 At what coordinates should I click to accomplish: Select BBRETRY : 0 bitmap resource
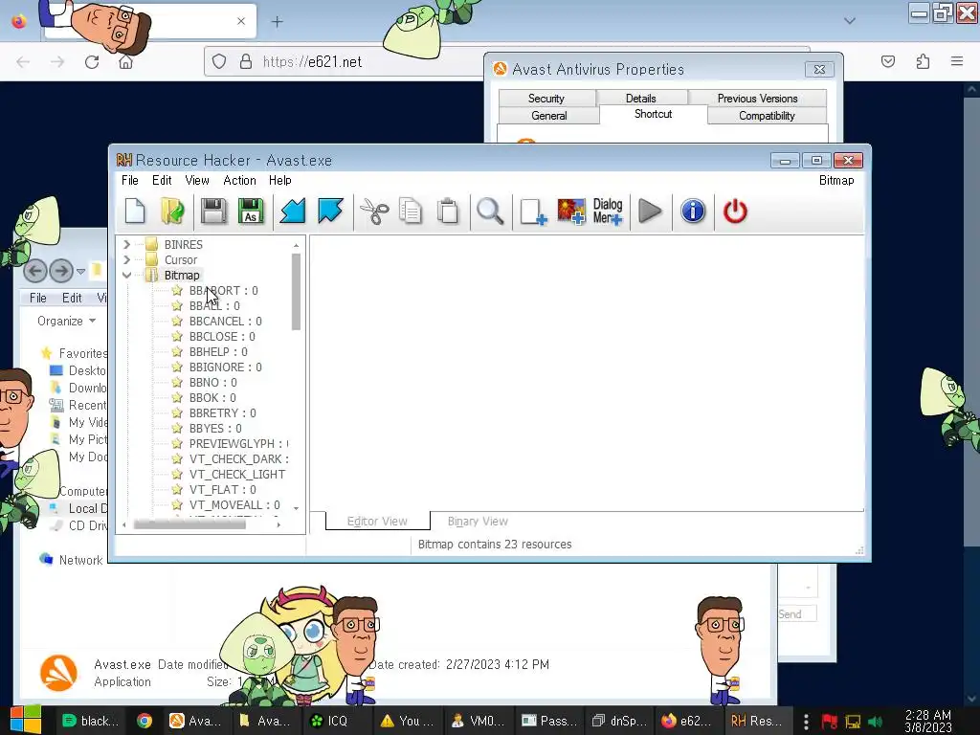pyautogui.click(x=222, y=412)
